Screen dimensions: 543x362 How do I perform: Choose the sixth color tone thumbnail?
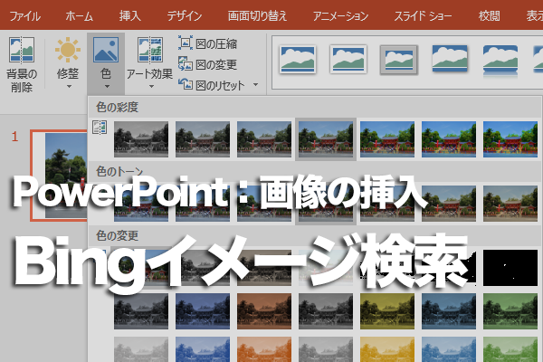tap(449, 204)
